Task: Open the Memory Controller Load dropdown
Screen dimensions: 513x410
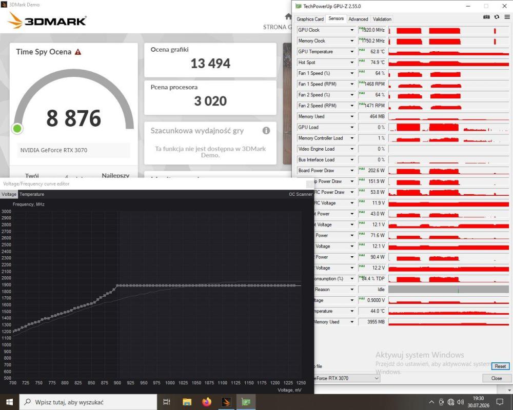Action: tap(352, 138)
